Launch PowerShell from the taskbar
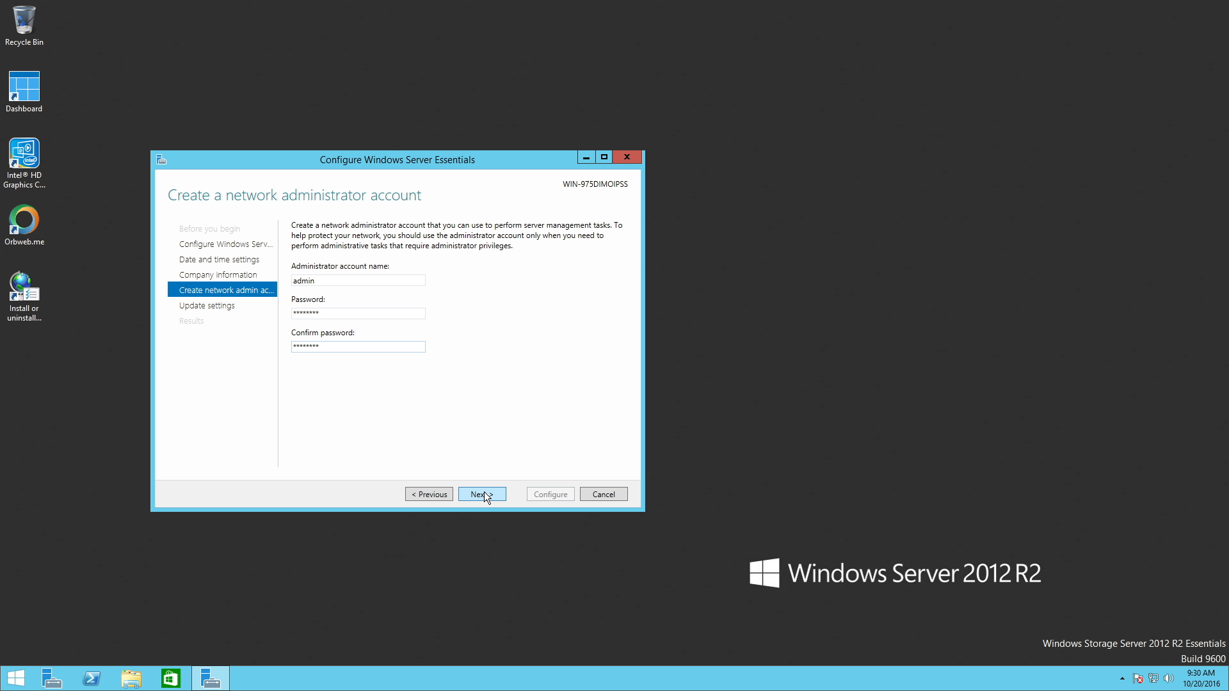Viewport: 1229px width, 691px height. click(92, 678)
